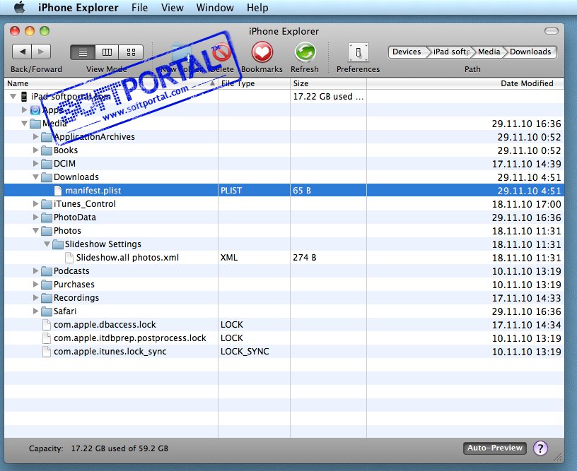This screenshot has height=471, width=577.
Task: Select com.apple.itunes.lock_sync file
Action: (284, 352)
